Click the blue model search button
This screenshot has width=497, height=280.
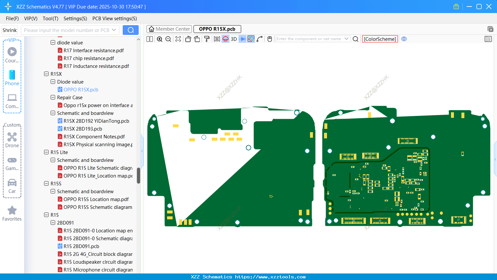click(131, 30)
